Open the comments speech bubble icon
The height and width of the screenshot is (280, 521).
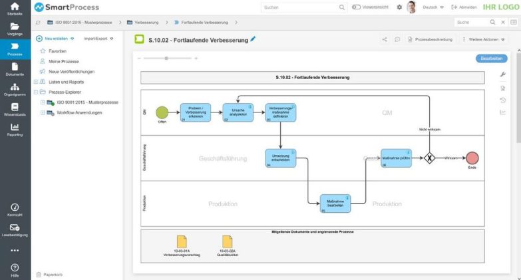tap(397, 39)
